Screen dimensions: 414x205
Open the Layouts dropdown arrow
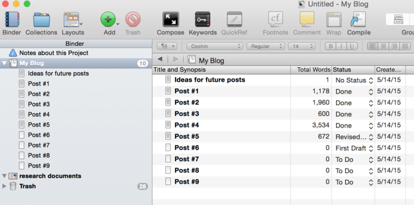pyautogui.click(x=81, y=24)
